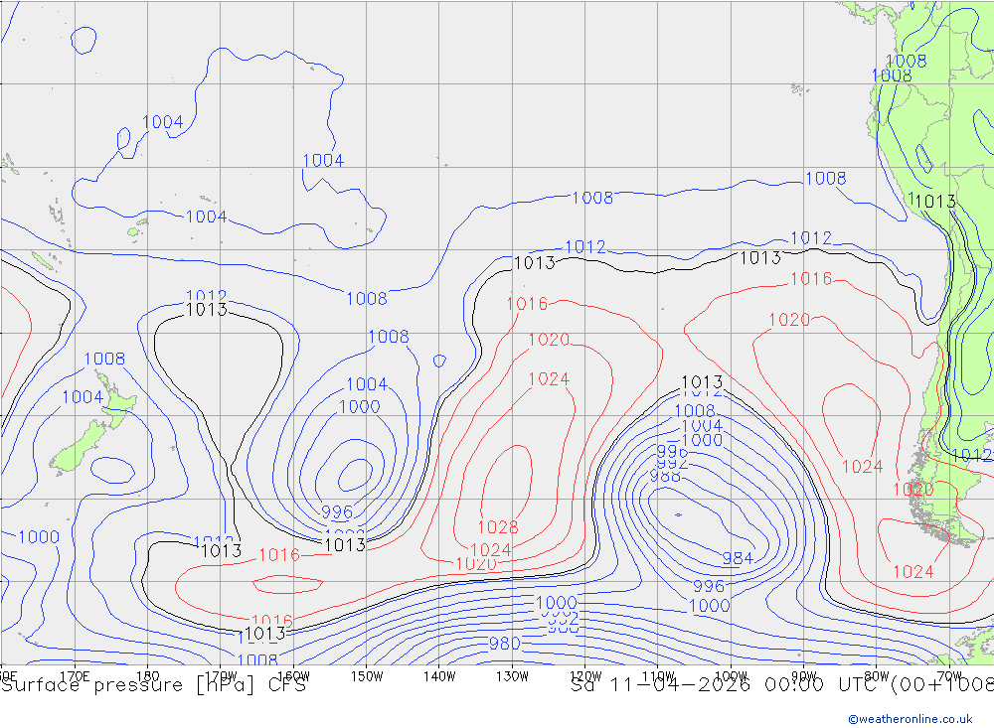Select the blue 1012 label over Argentina
The height and width of the screenshot is (728, 994).
(971, 455)
